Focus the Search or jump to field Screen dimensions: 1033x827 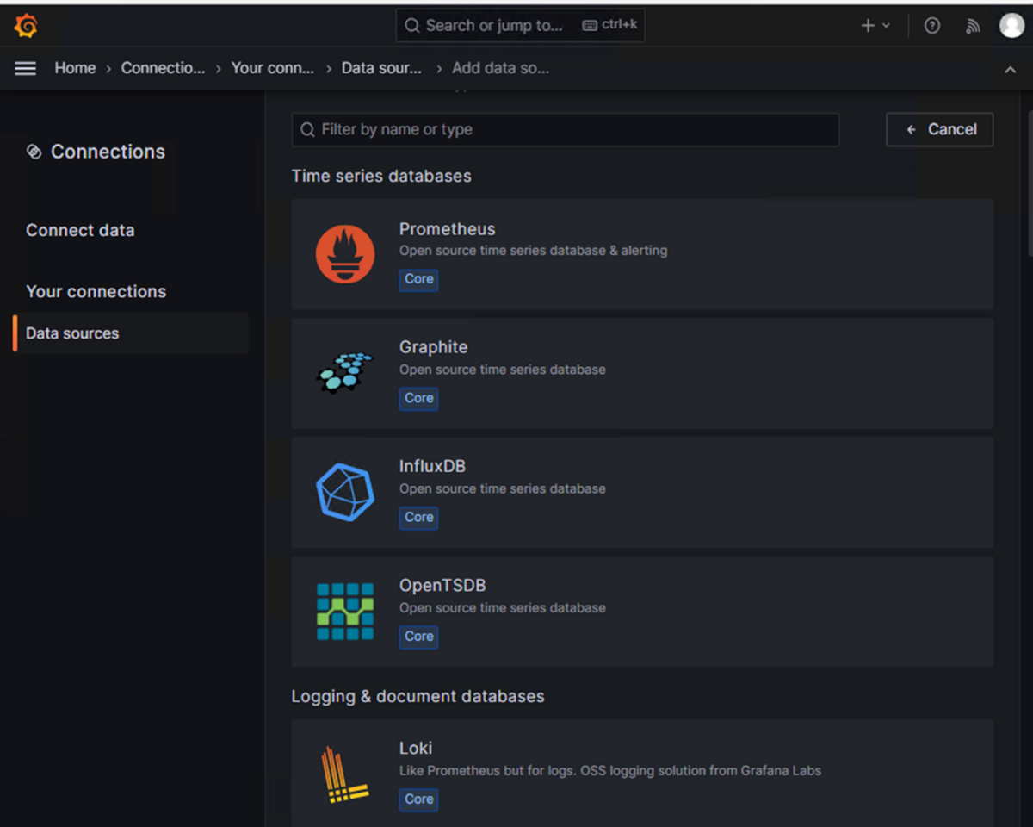(520, 26)
